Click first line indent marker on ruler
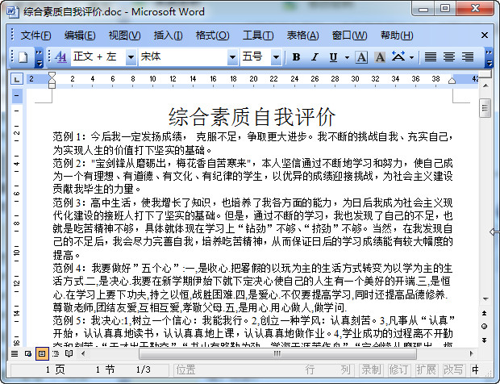500x384 pixels. tap(52, 76)
